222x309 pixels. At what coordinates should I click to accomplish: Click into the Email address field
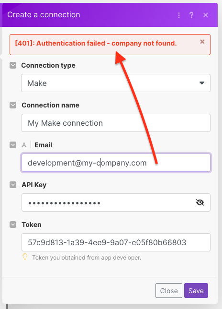pyautogui.click(x=116, y=163)
